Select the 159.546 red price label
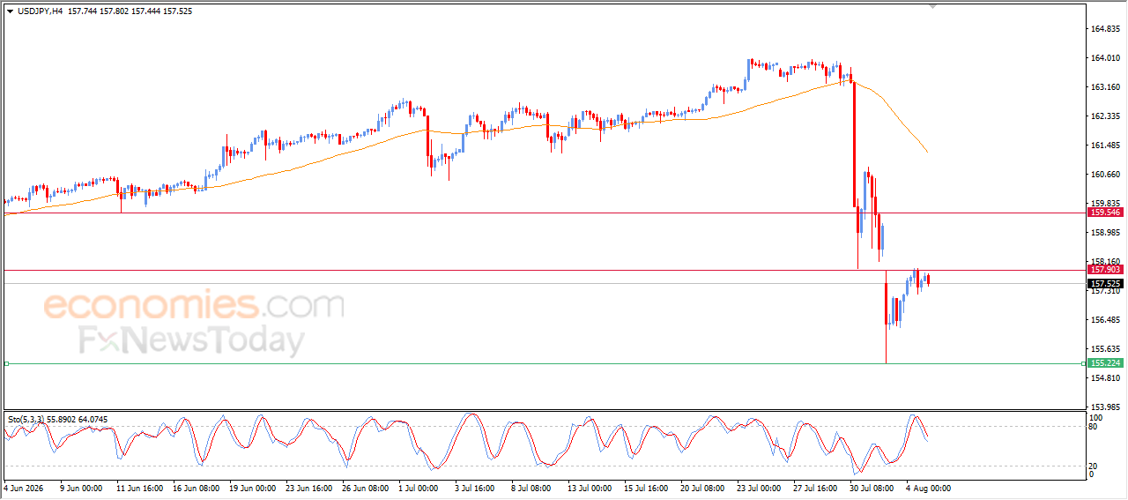 (x=1105, y=213)
